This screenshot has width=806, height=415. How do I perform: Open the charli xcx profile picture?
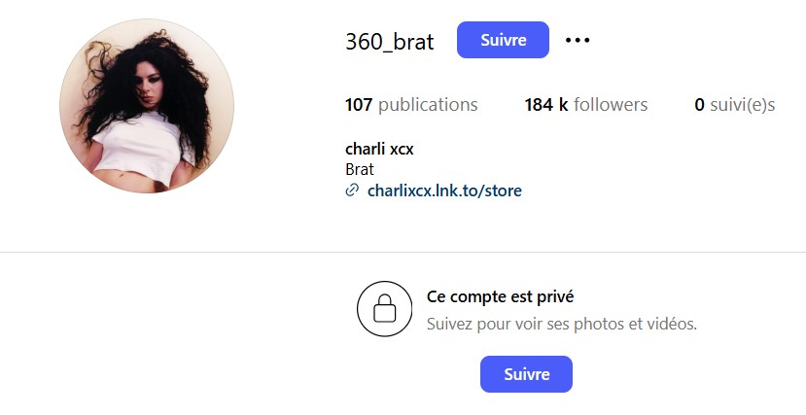pos(147,106)
